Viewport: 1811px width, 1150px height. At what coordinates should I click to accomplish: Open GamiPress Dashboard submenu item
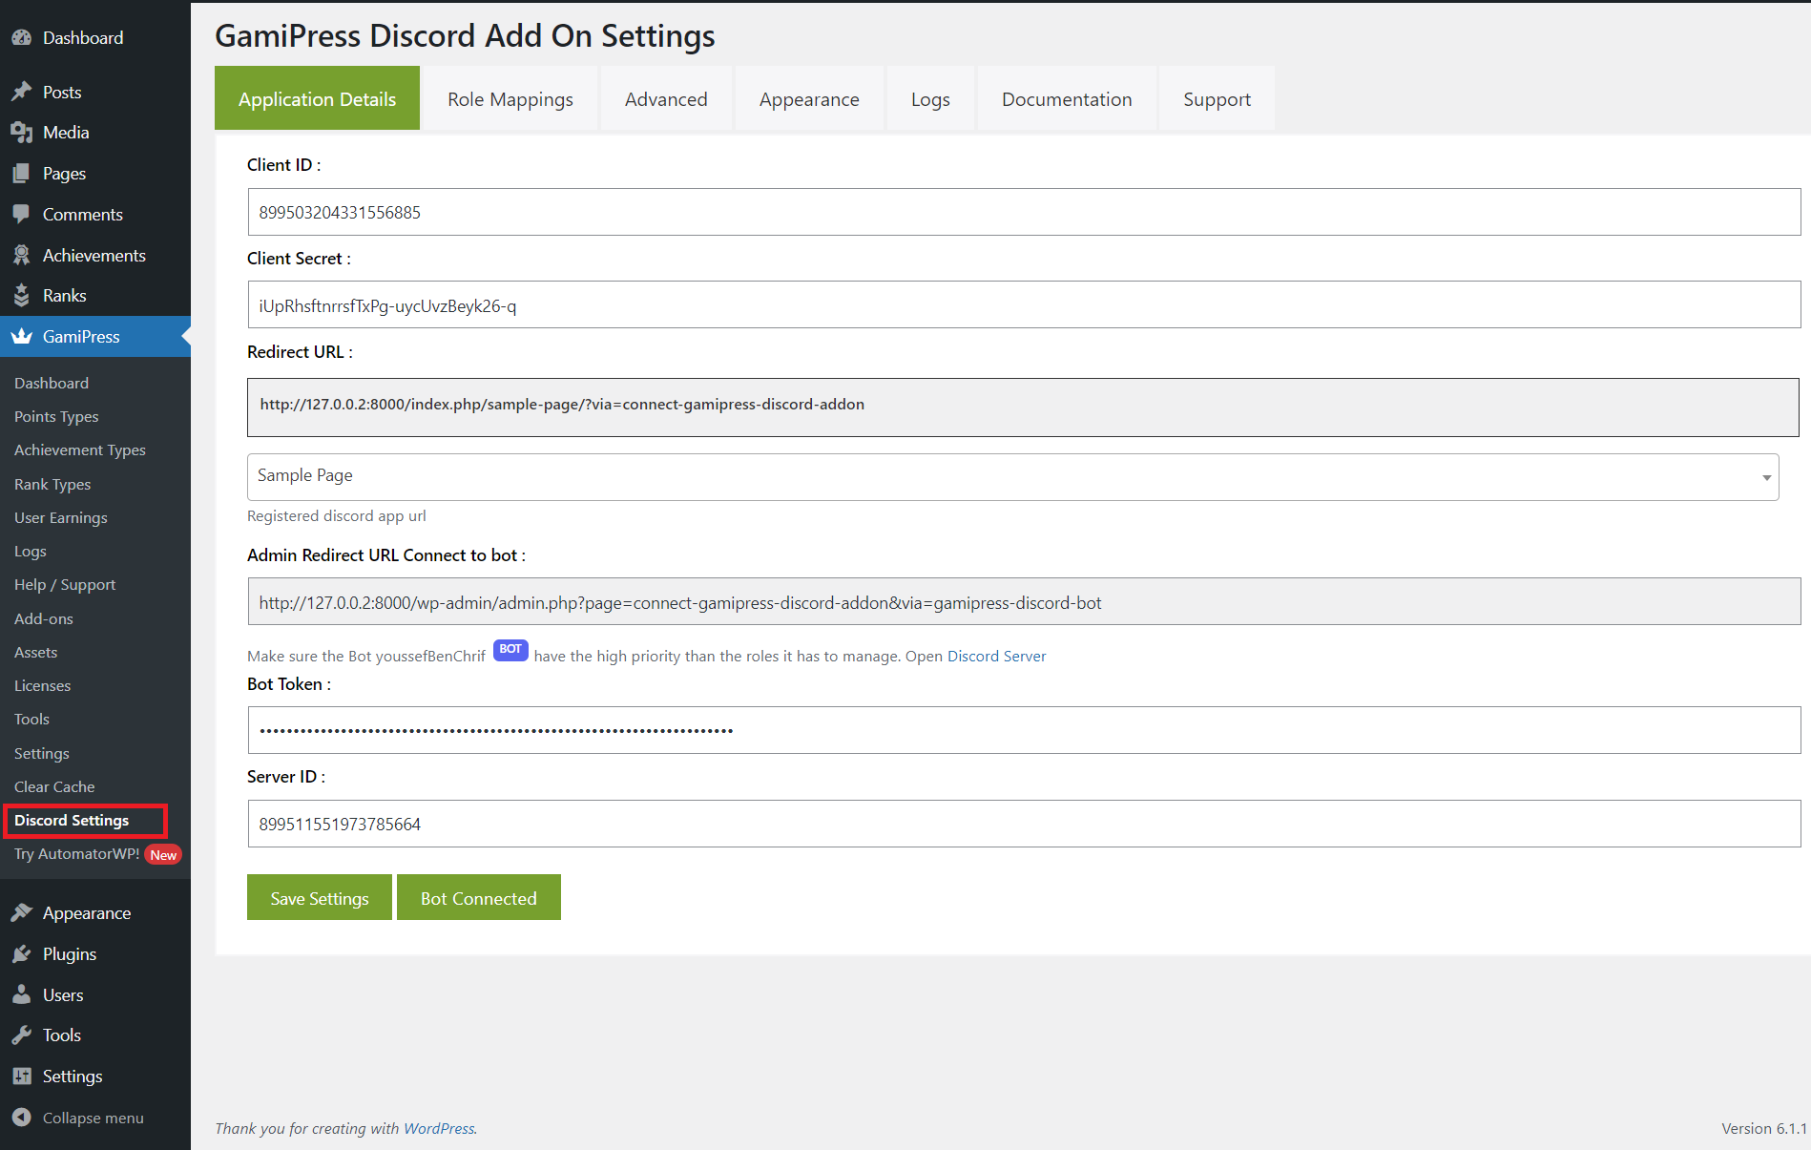tap(52, 383)
